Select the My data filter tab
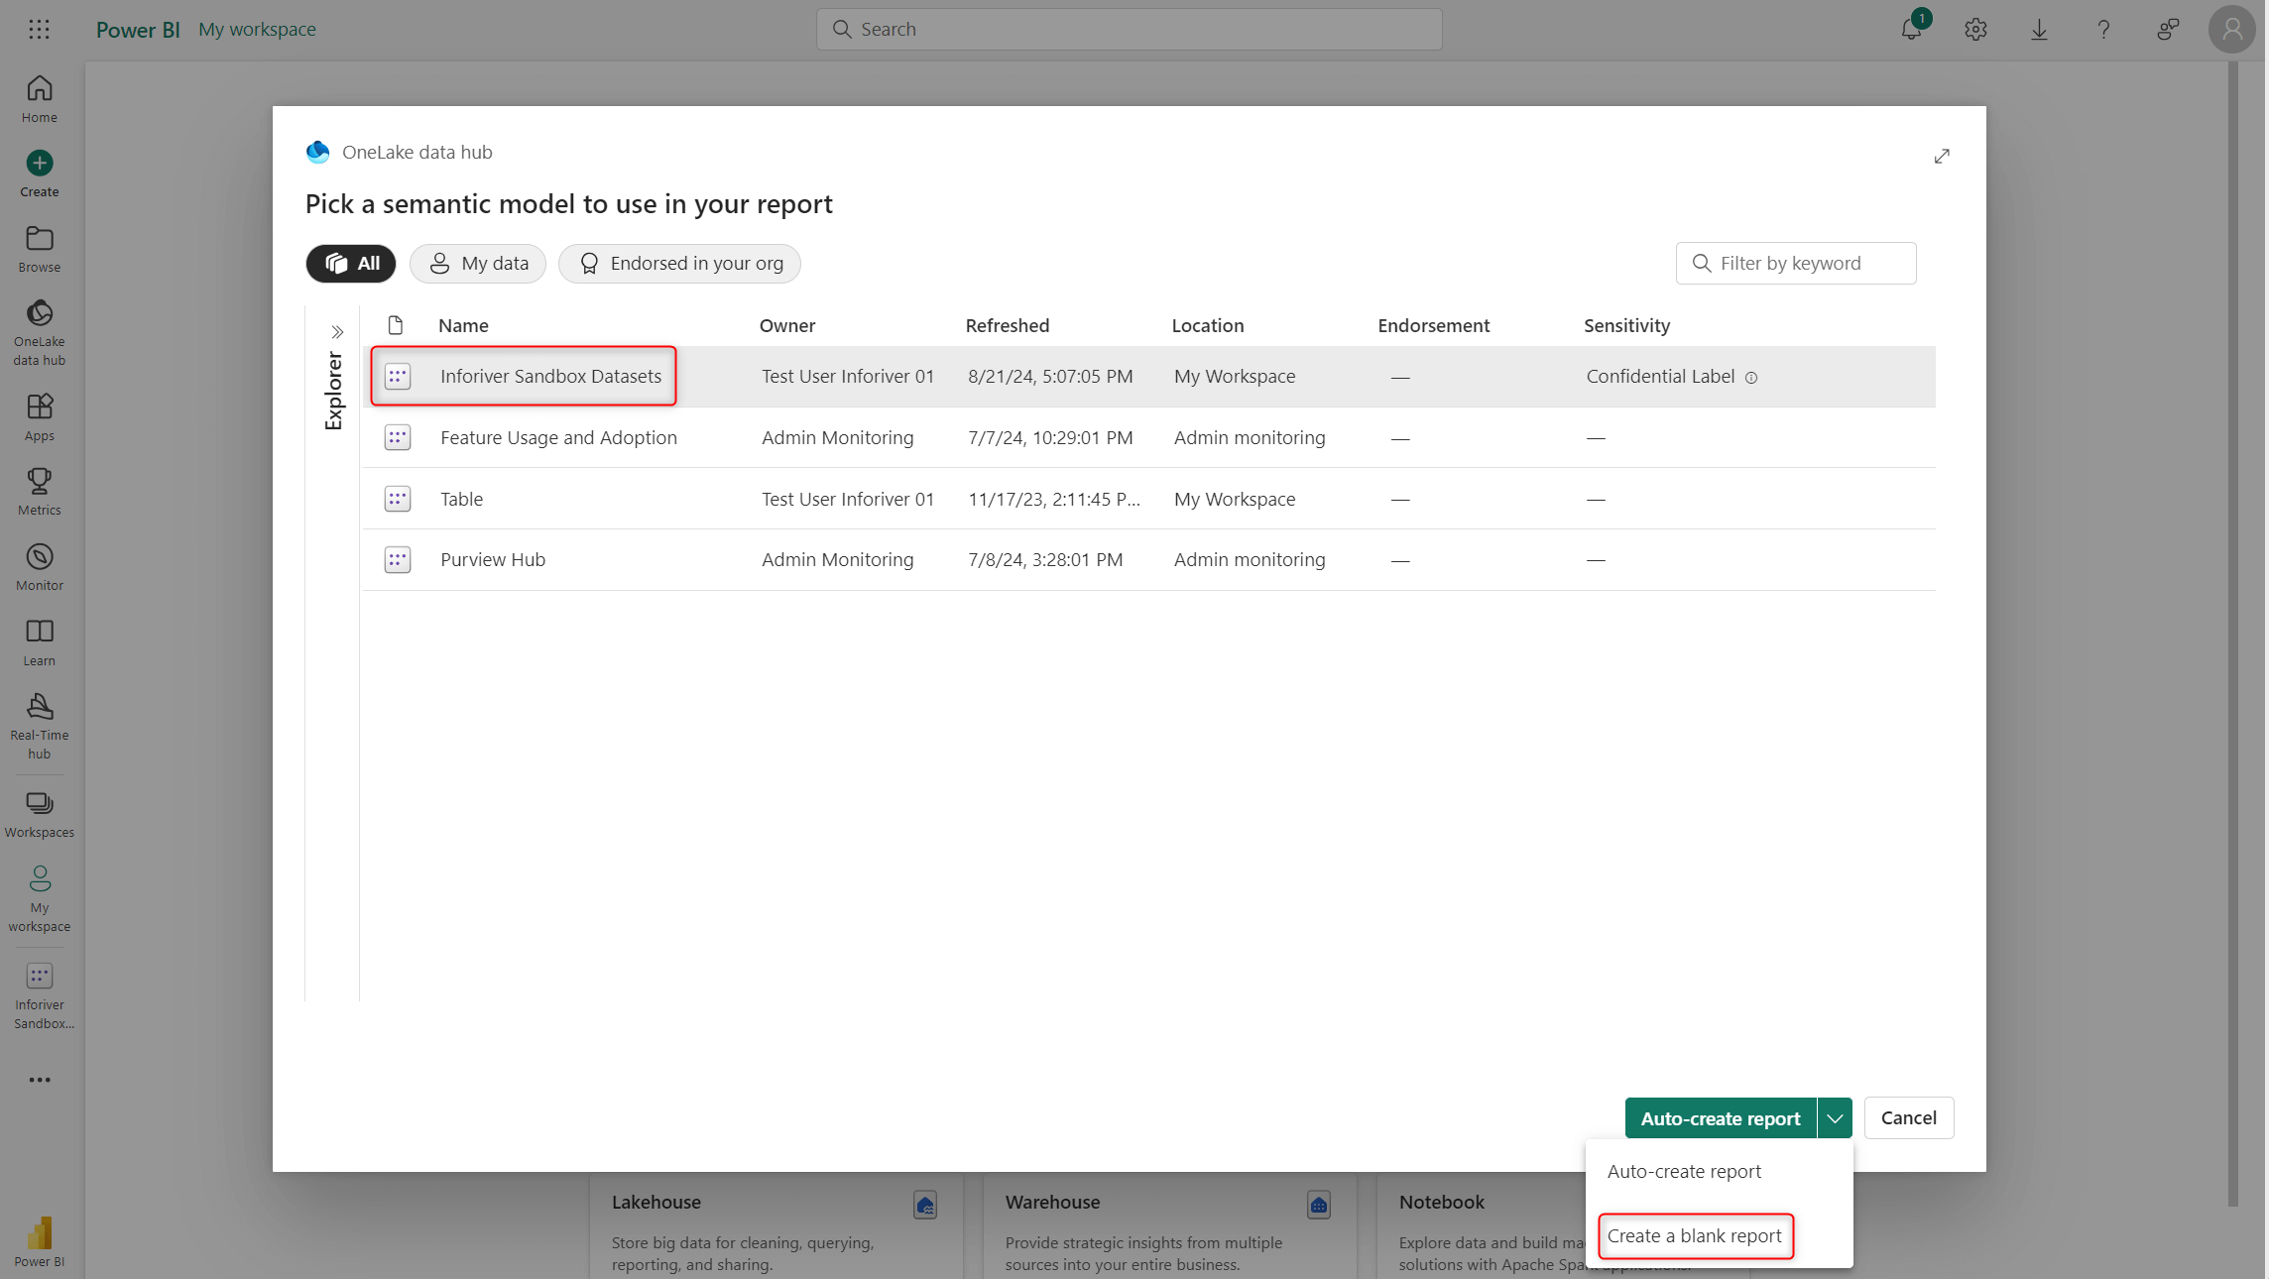 coord(478,264)
